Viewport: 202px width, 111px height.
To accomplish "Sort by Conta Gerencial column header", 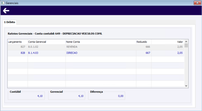I will (x=47, y=42).
